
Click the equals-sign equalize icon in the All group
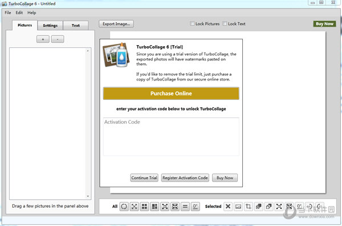pos(185,207)
